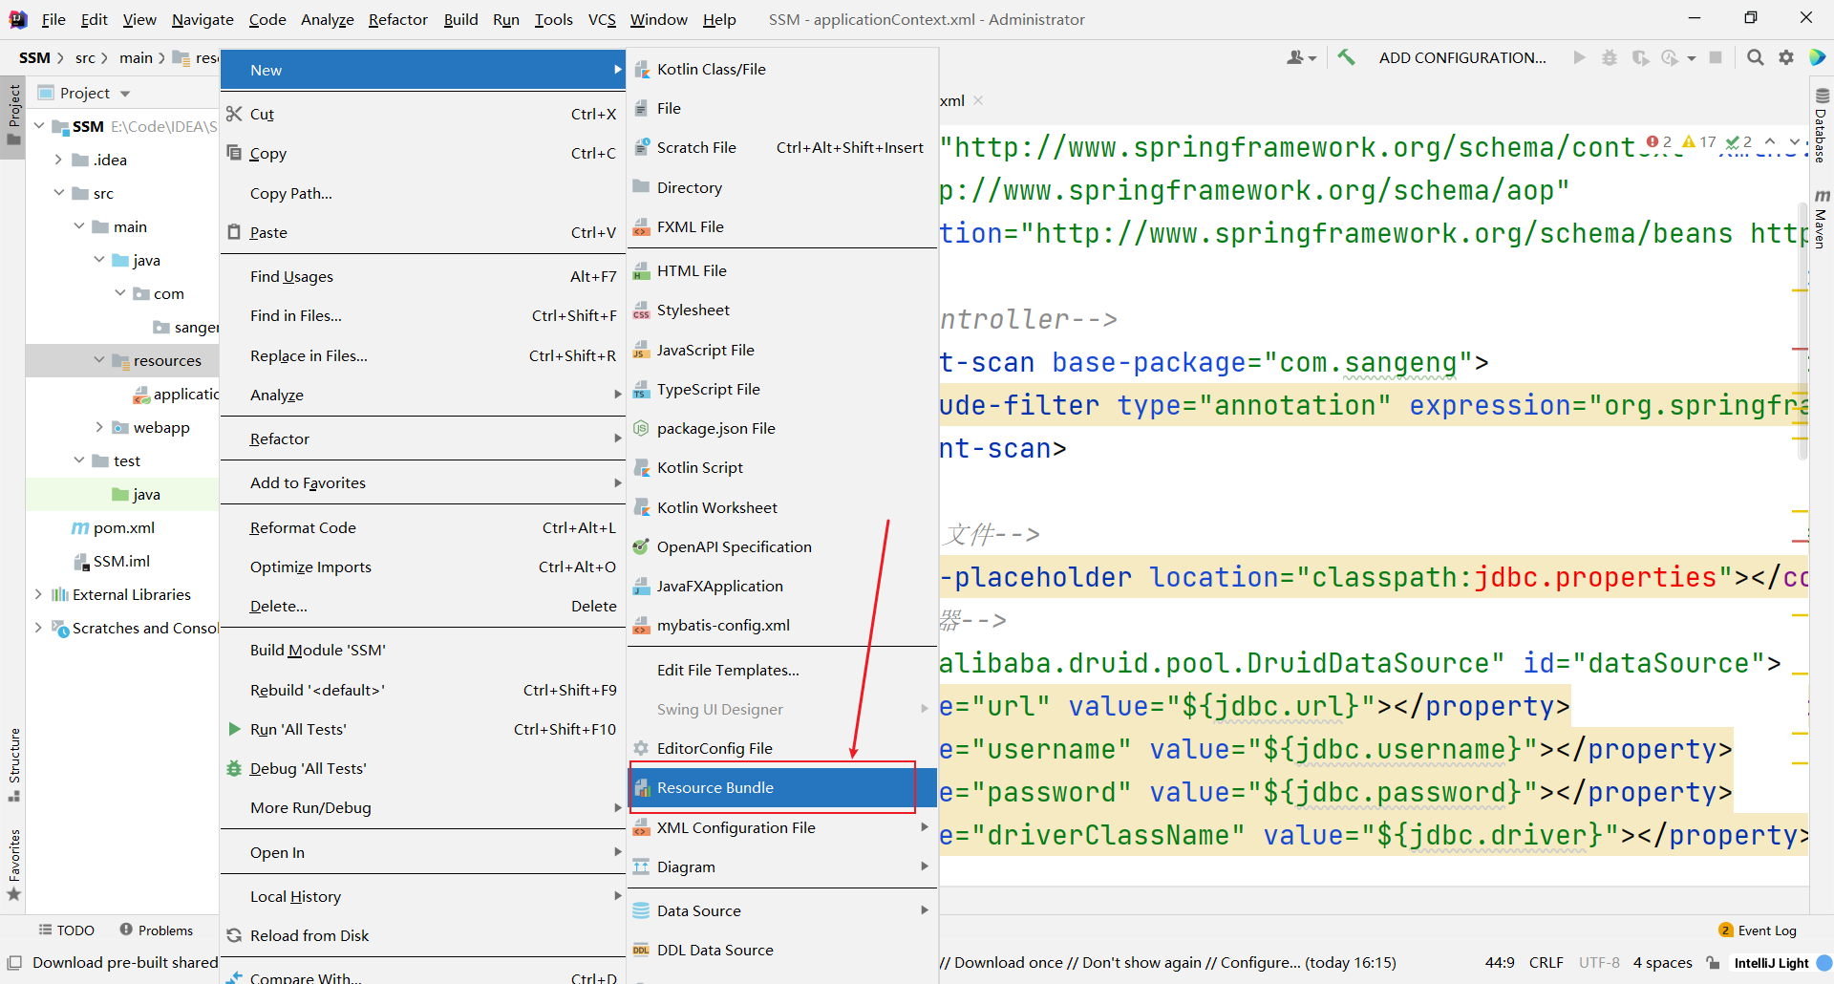Expand the XML Configuration File submenu
The image size is (1834, 984).
(x=782, y=827)
